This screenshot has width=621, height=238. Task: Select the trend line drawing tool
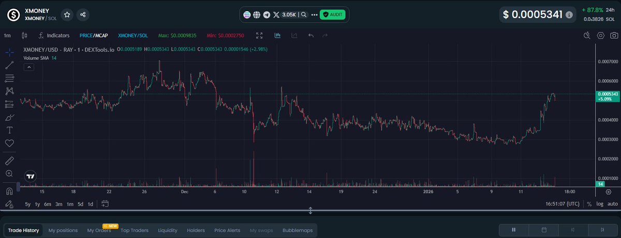click(x=9, y=65)
